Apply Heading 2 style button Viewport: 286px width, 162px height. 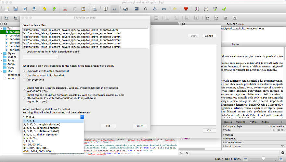[x=16, y=17]
